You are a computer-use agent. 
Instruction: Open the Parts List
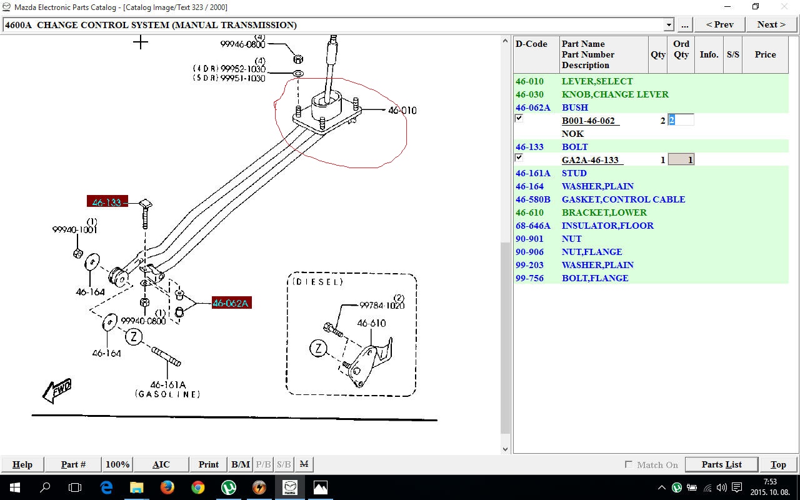(x=721, y=464)
